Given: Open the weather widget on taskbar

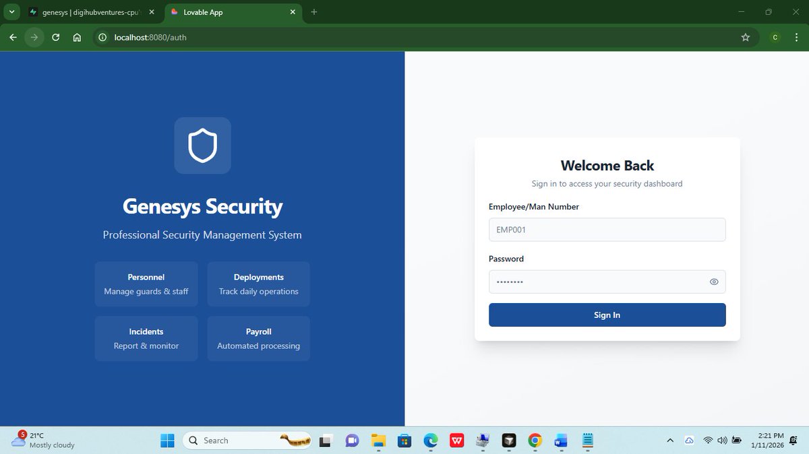Looking at the screenshot, I should pyautogui.click(x=43, y=441).
